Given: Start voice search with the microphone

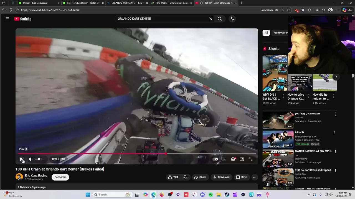Looking at the screenshot, I should tap(232, 19).
